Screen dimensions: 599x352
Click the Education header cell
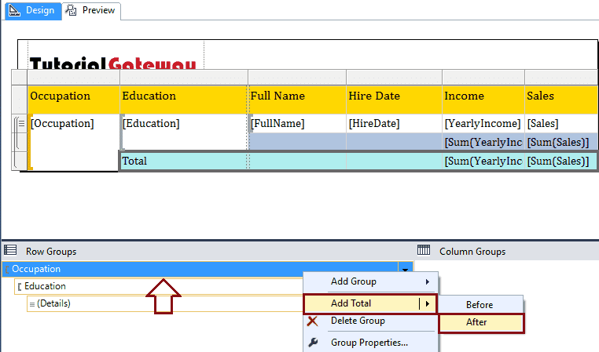[x=184, y=100]
